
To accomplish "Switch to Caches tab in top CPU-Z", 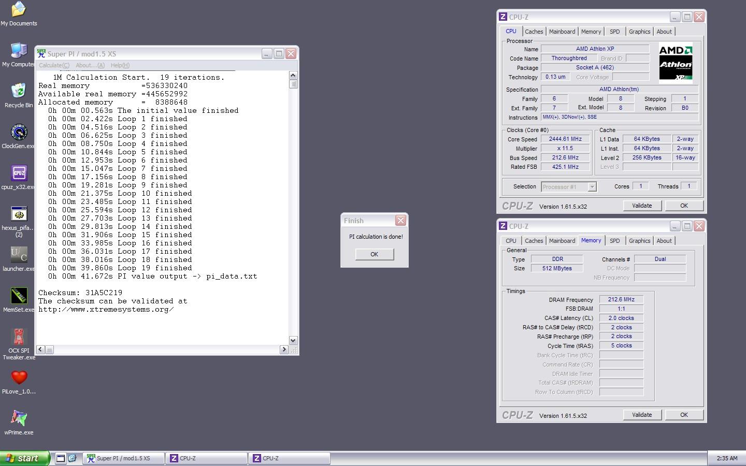I will (x=534, y=32).
